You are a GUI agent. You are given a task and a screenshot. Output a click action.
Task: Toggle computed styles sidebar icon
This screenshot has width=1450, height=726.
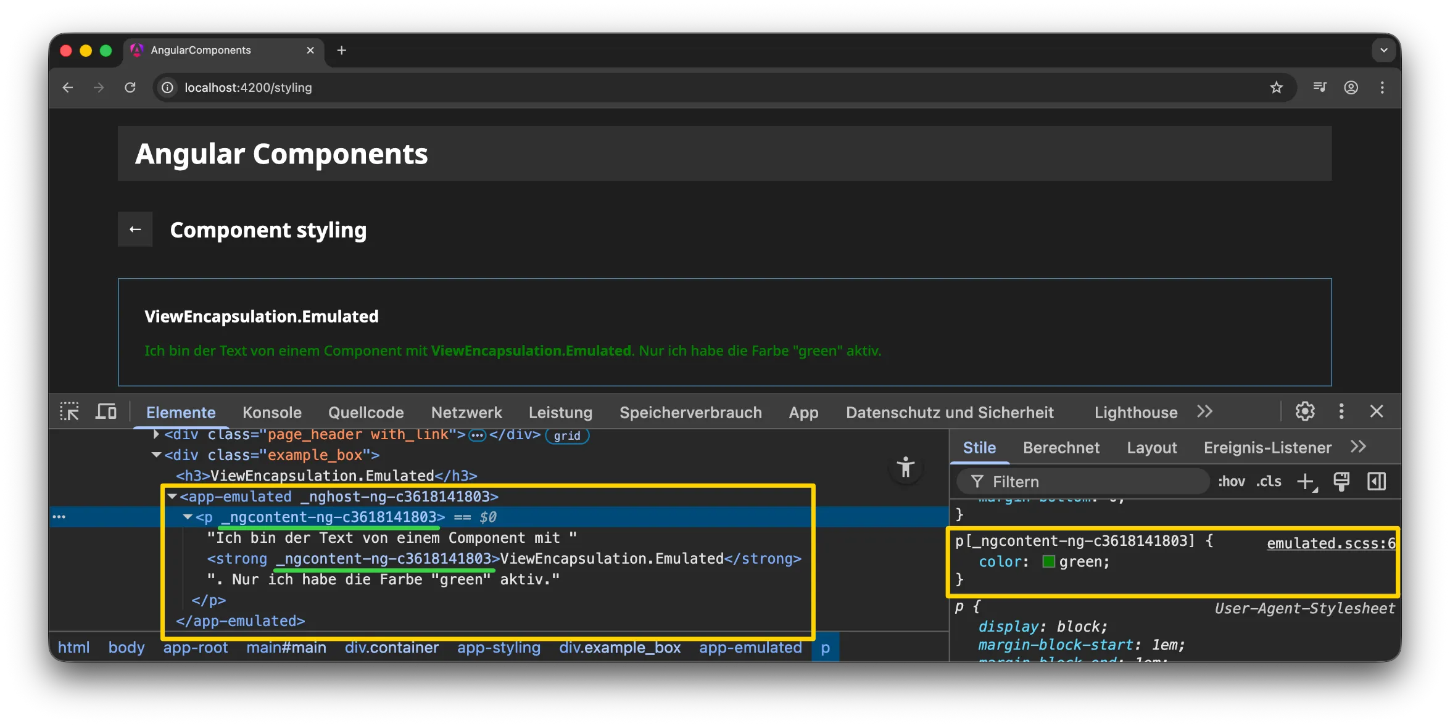(1377, 482)
